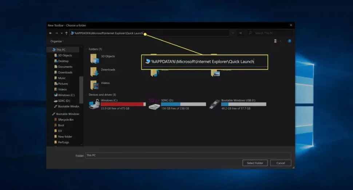Click the forward navigation arrow
The width and height of the screenshot is (353, 190).
[56, 33]
